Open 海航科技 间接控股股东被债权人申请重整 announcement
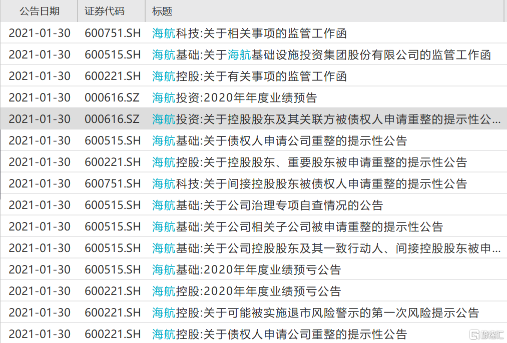Viewport: 507px width, 343px height. pyautogui.click(x=309, y=183)
